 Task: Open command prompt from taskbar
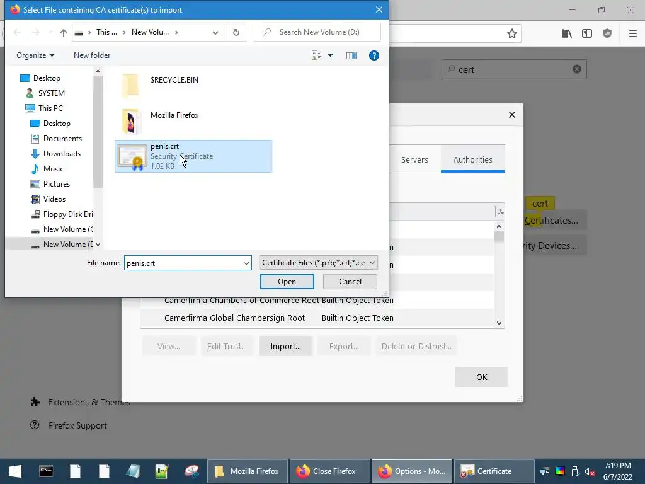point(45,471)
